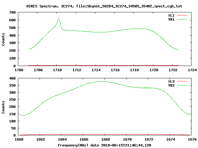Click the bottom plot x-axis label 1670
Image resolution: width=198 pixels, height=148 pixels.
127,139
